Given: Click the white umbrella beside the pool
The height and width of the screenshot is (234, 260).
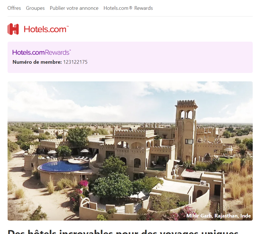Looking at the screenshot, I should click(52, 152).
